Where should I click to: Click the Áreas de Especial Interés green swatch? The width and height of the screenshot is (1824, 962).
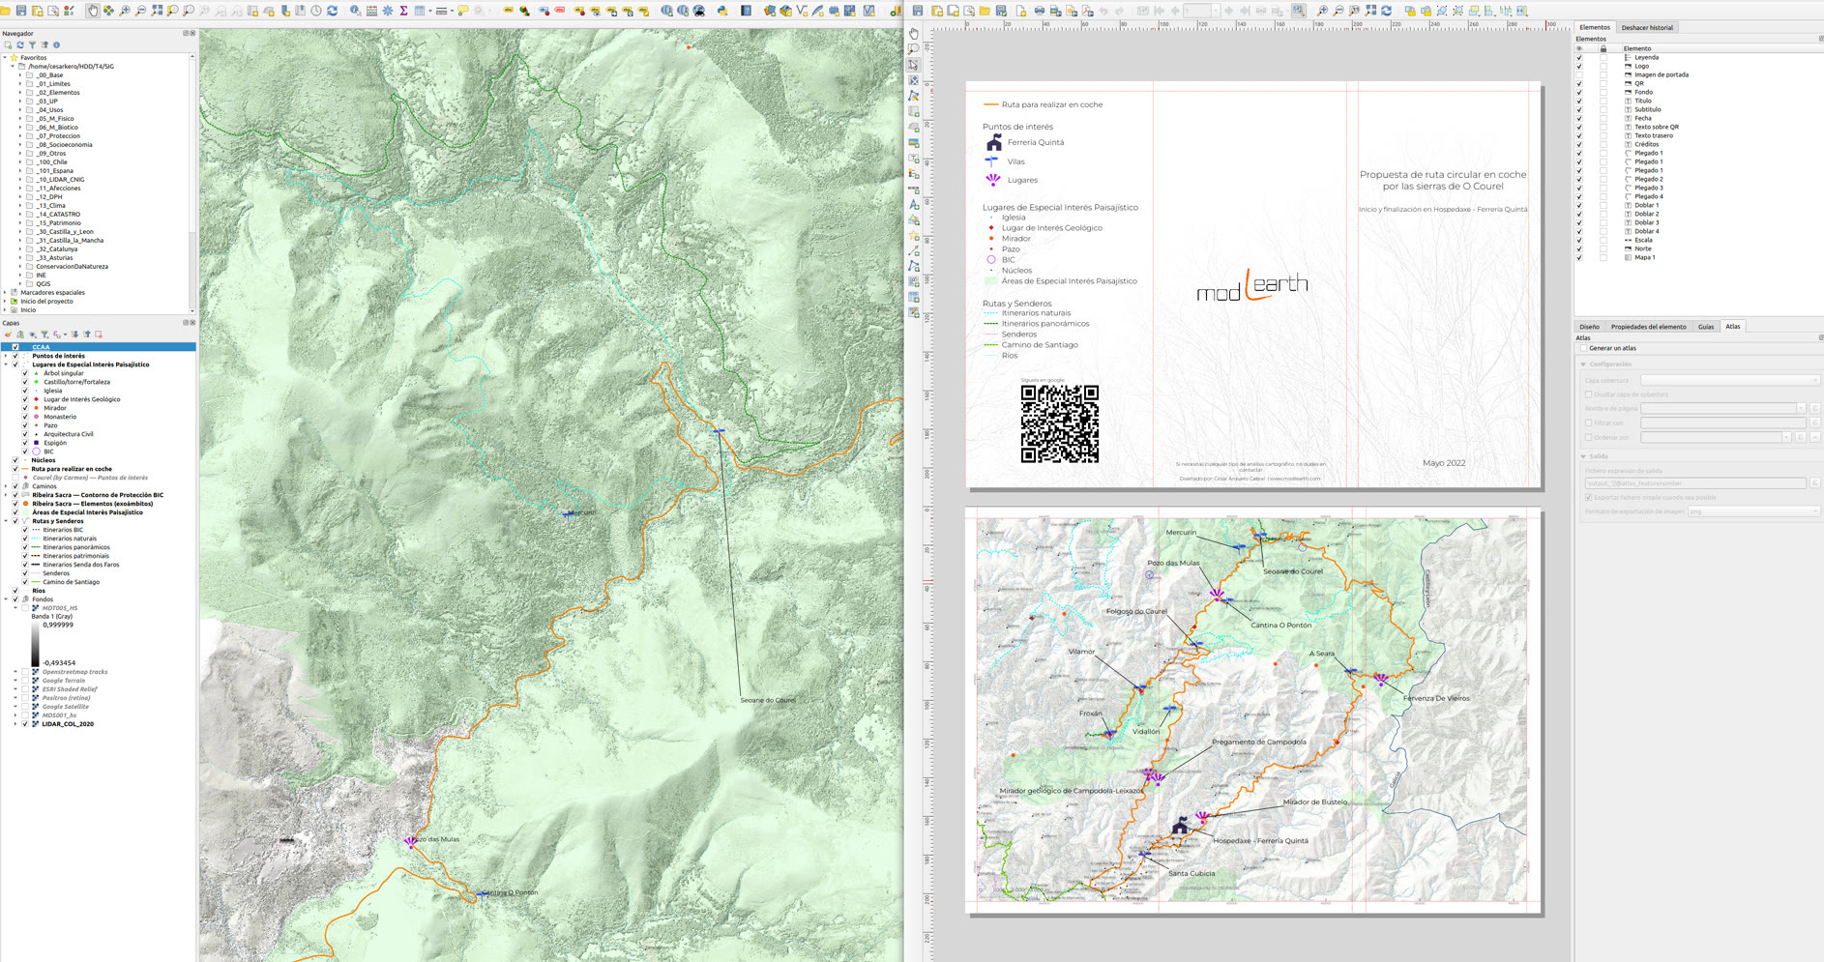(25, 512)
